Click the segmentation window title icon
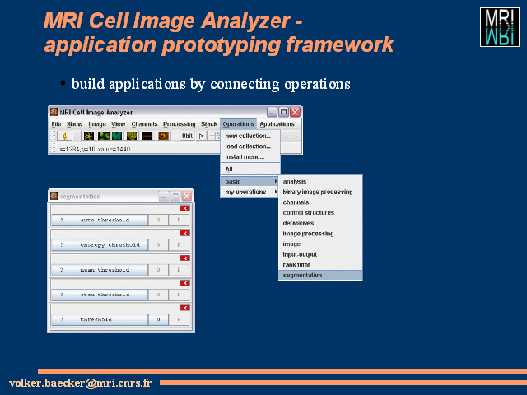This screenshot has height=395, width=527. [54, 196]
